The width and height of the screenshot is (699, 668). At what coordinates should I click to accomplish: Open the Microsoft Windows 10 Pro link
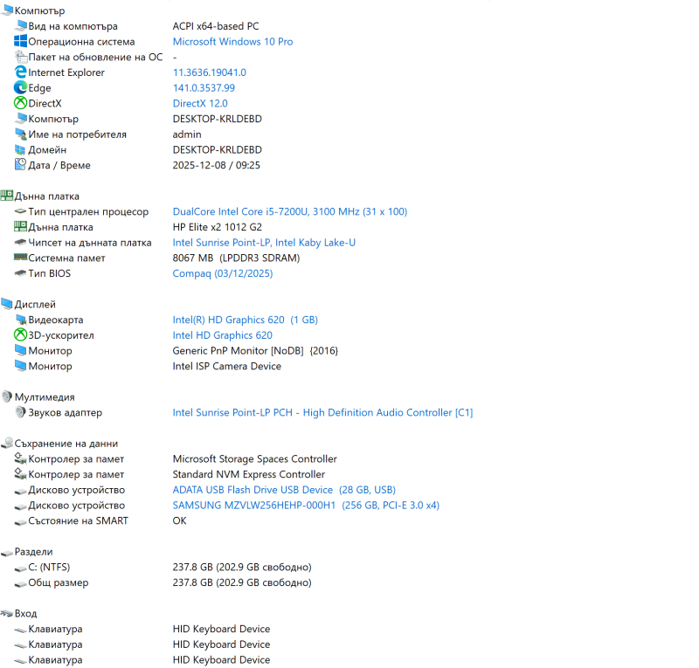point(232,42)
